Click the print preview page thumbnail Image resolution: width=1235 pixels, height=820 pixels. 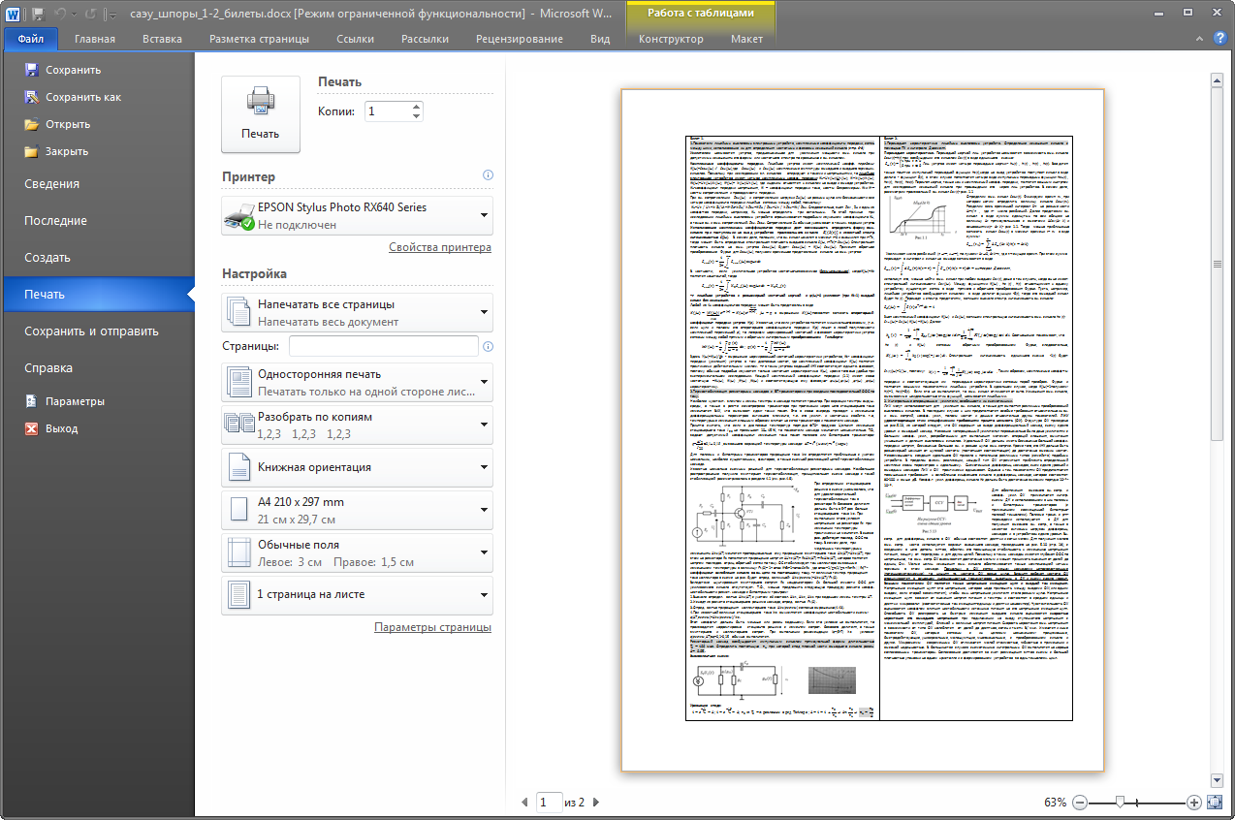(x=862, y=430)
